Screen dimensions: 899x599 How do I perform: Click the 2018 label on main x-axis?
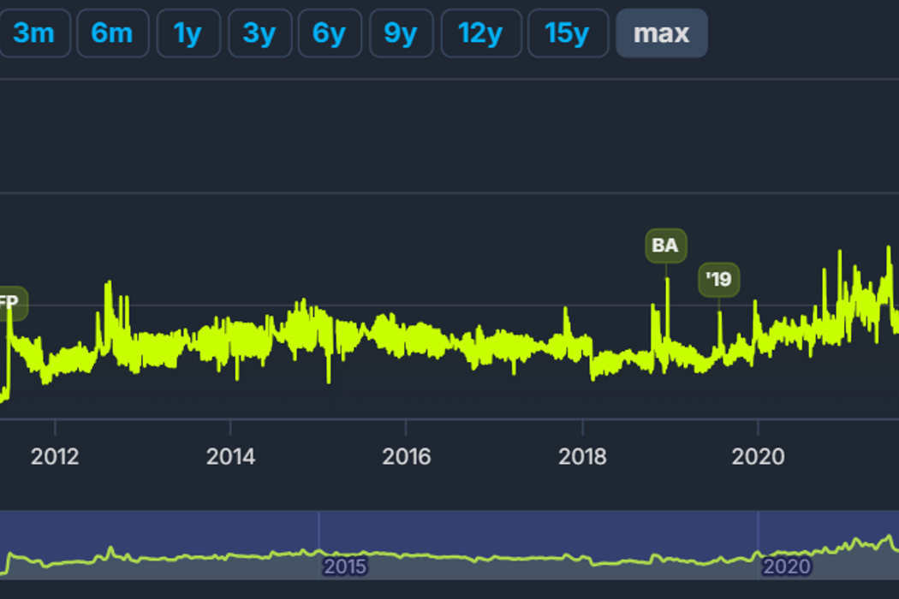(x=582, y=456)
